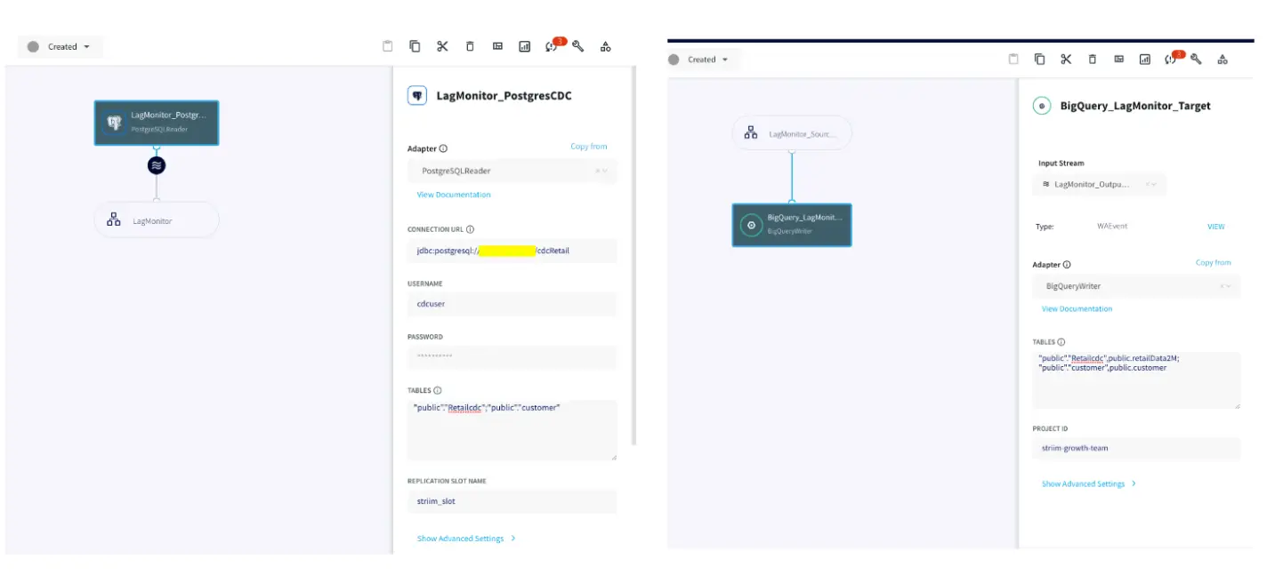Expand Show Advanced Settings under Project ID
Viewport: 1267px width, 575px height.
[1088, 483]
